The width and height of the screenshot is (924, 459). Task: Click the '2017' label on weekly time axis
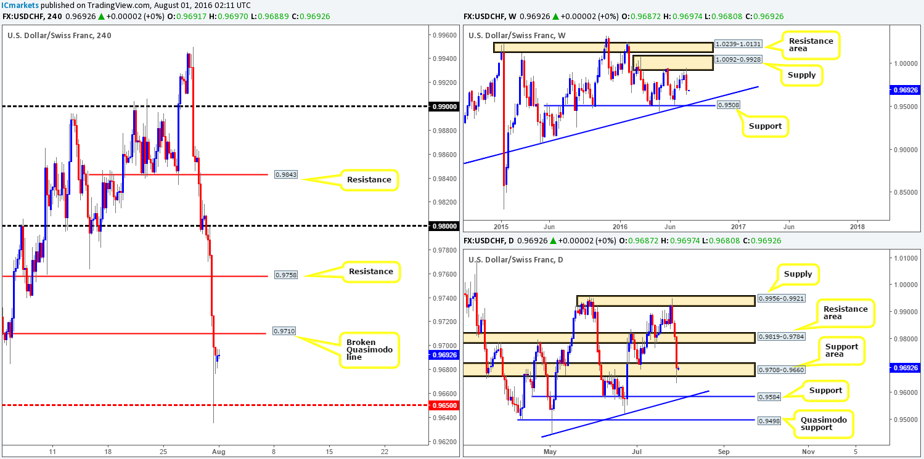pos(738,227)
